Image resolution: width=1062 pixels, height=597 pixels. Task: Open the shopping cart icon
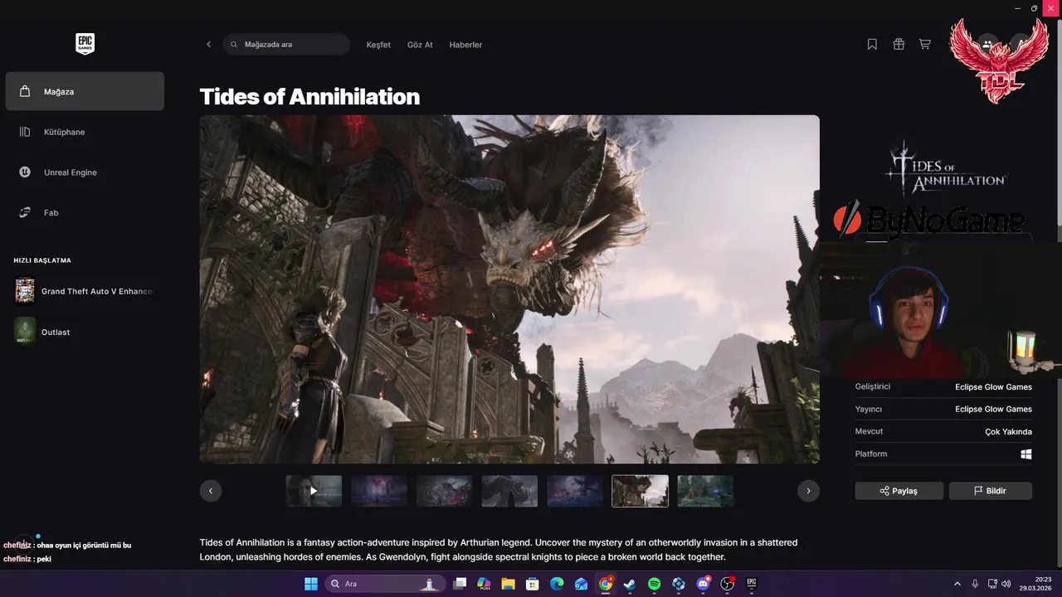coord(924,45)
